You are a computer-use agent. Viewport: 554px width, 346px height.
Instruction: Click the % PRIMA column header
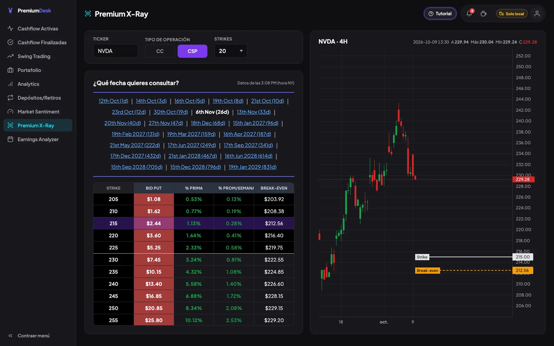[x=194, y=188]
